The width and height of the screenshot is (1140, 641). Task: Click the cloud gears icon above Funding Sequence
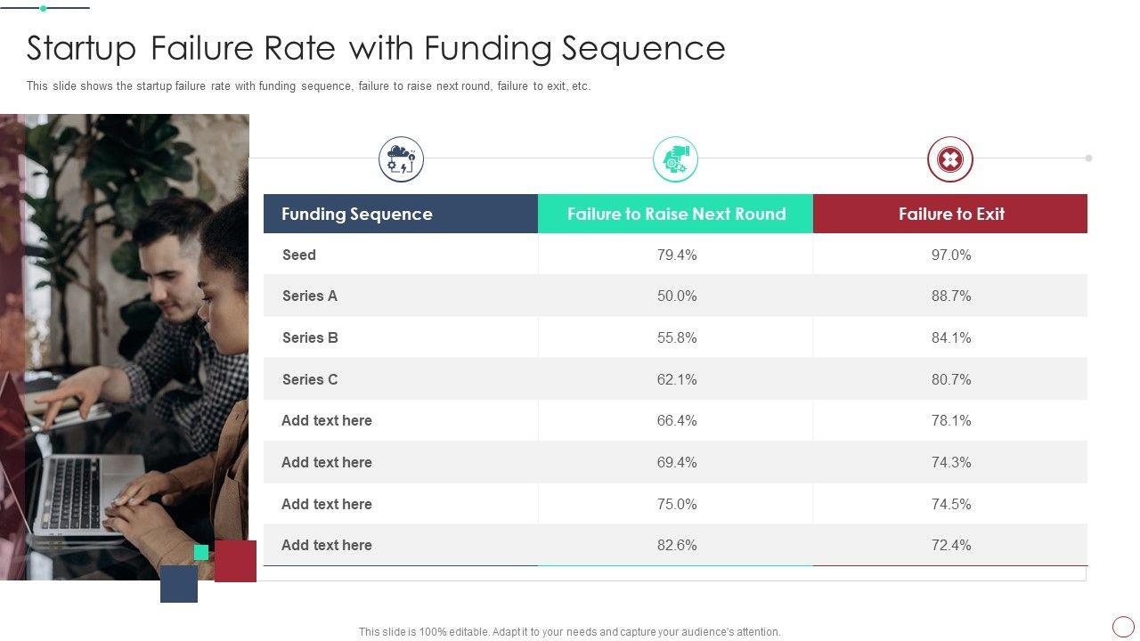tap(401, 160)
